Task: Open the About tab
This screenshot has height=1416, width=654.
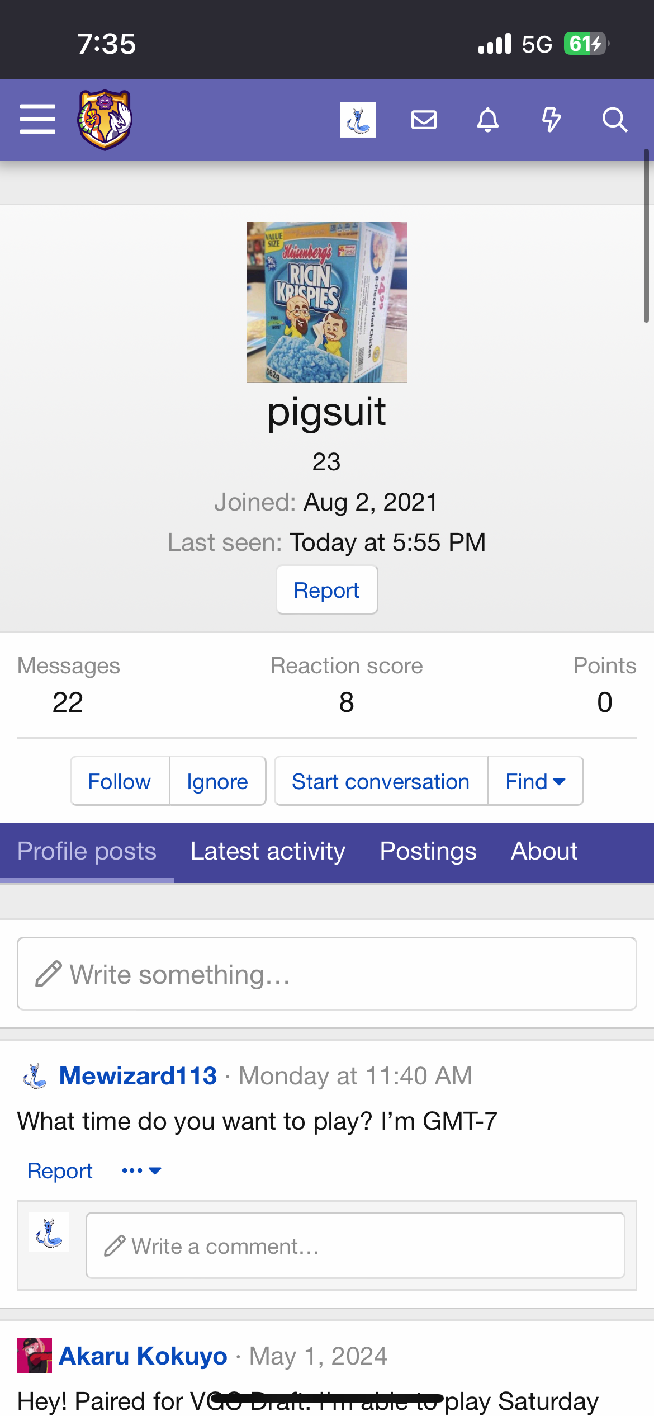Action: 544,852
